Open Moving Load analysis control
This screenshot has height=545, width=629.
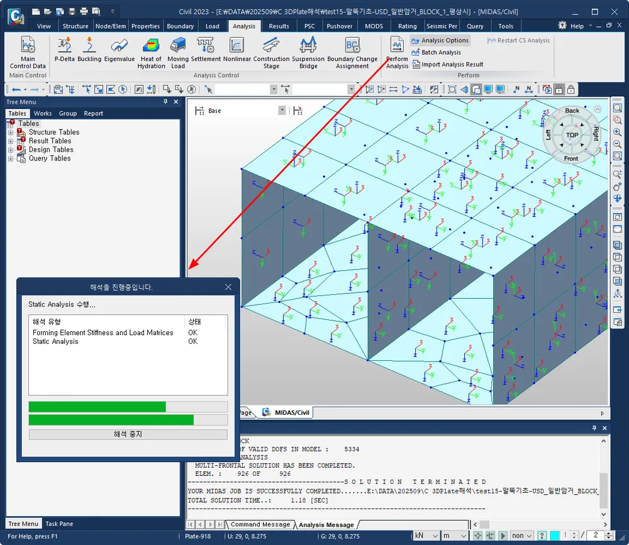(178, 53)
